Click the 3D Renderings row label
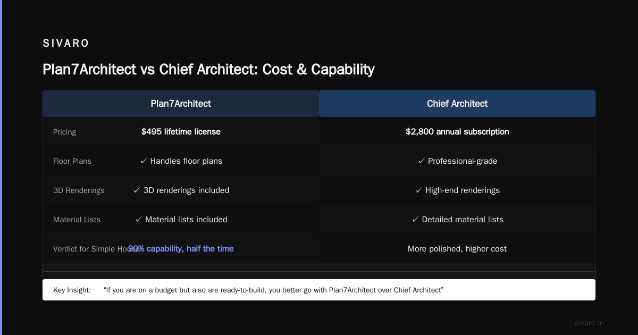This screenshot has height=335, width=638. [x=79, y=190]
